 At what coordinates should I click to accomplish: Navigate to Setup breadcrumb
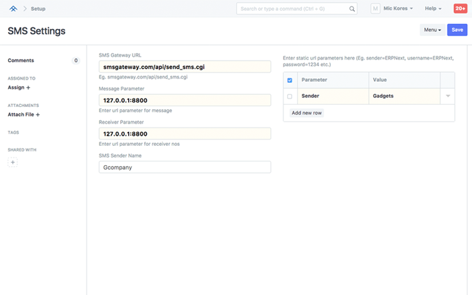coord(38,9)
